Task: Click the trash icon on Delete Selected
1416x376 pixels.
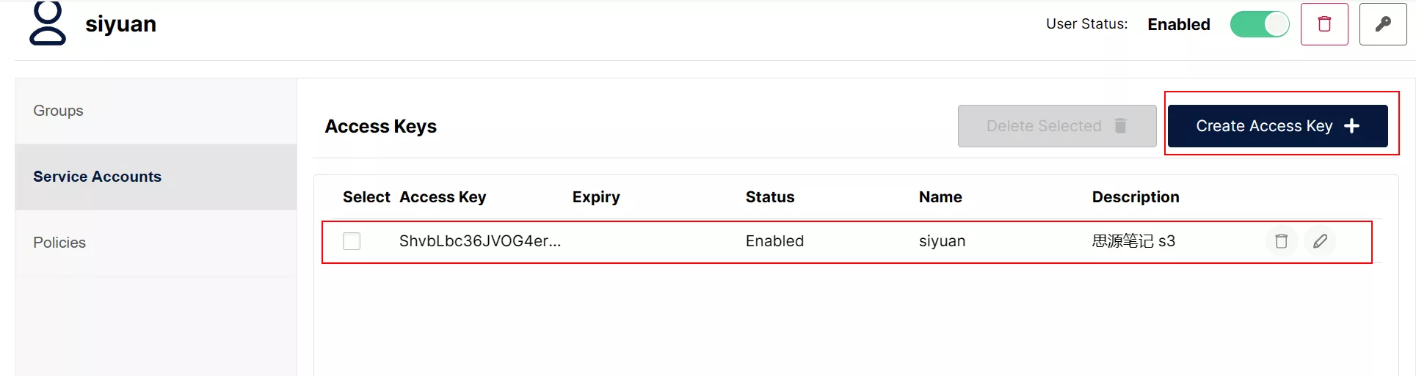Action: coord(1120,126)
